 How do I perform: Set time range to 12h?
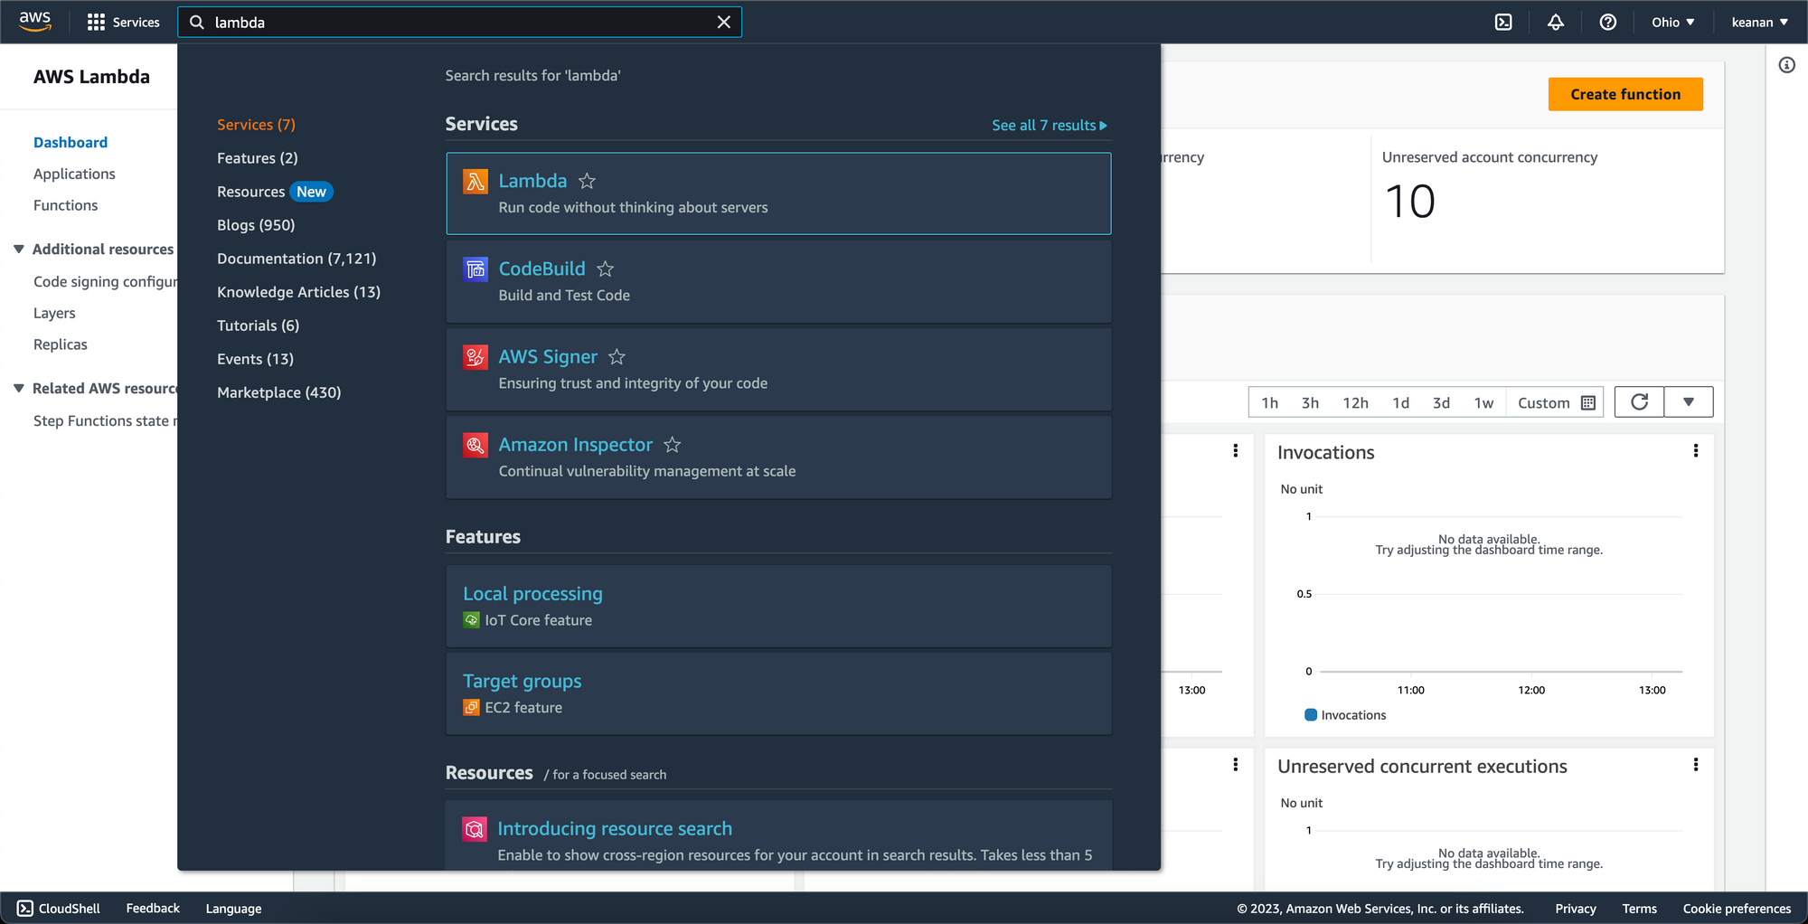coord(1355,403)
